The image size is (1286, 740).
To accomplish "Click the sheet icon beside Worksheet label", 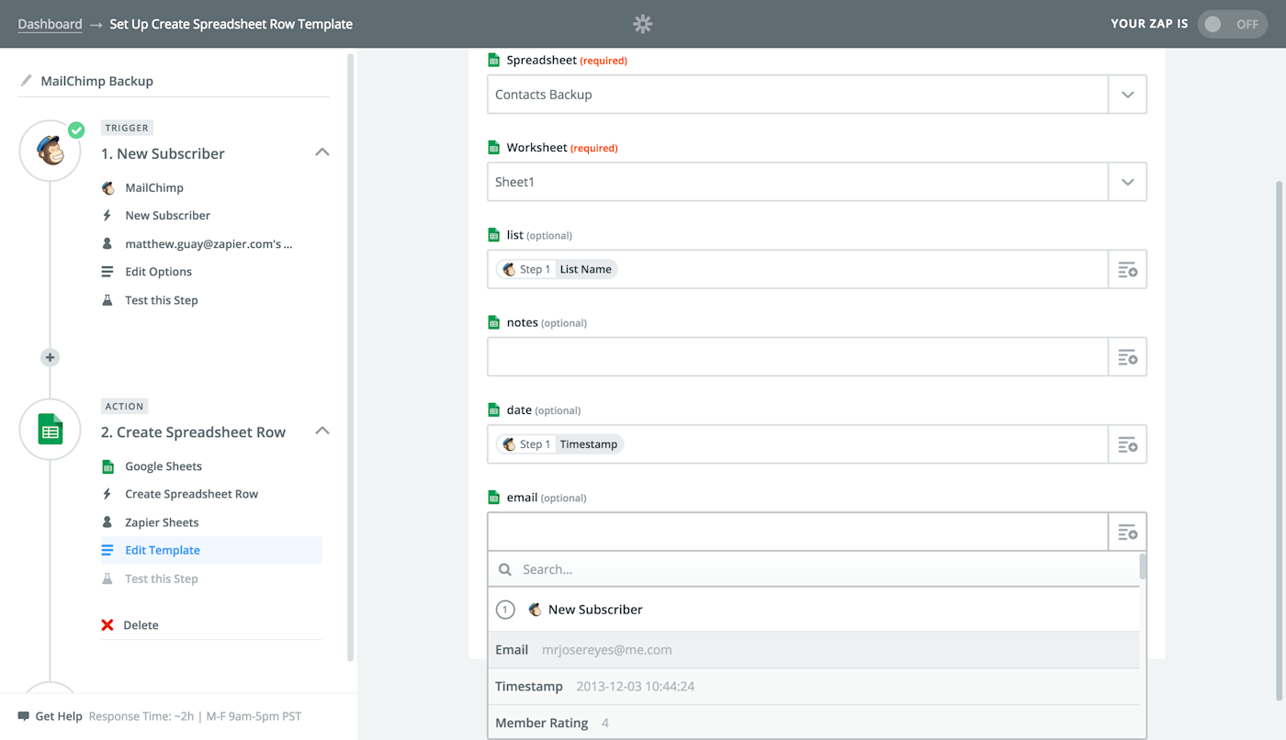I will pyautogui.click(x=494, y=147).
